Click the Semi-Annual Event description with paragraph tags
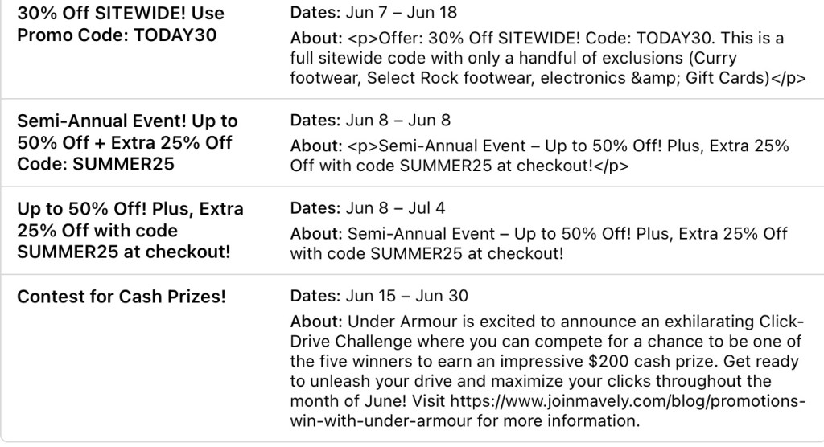 tap(539, 156)
